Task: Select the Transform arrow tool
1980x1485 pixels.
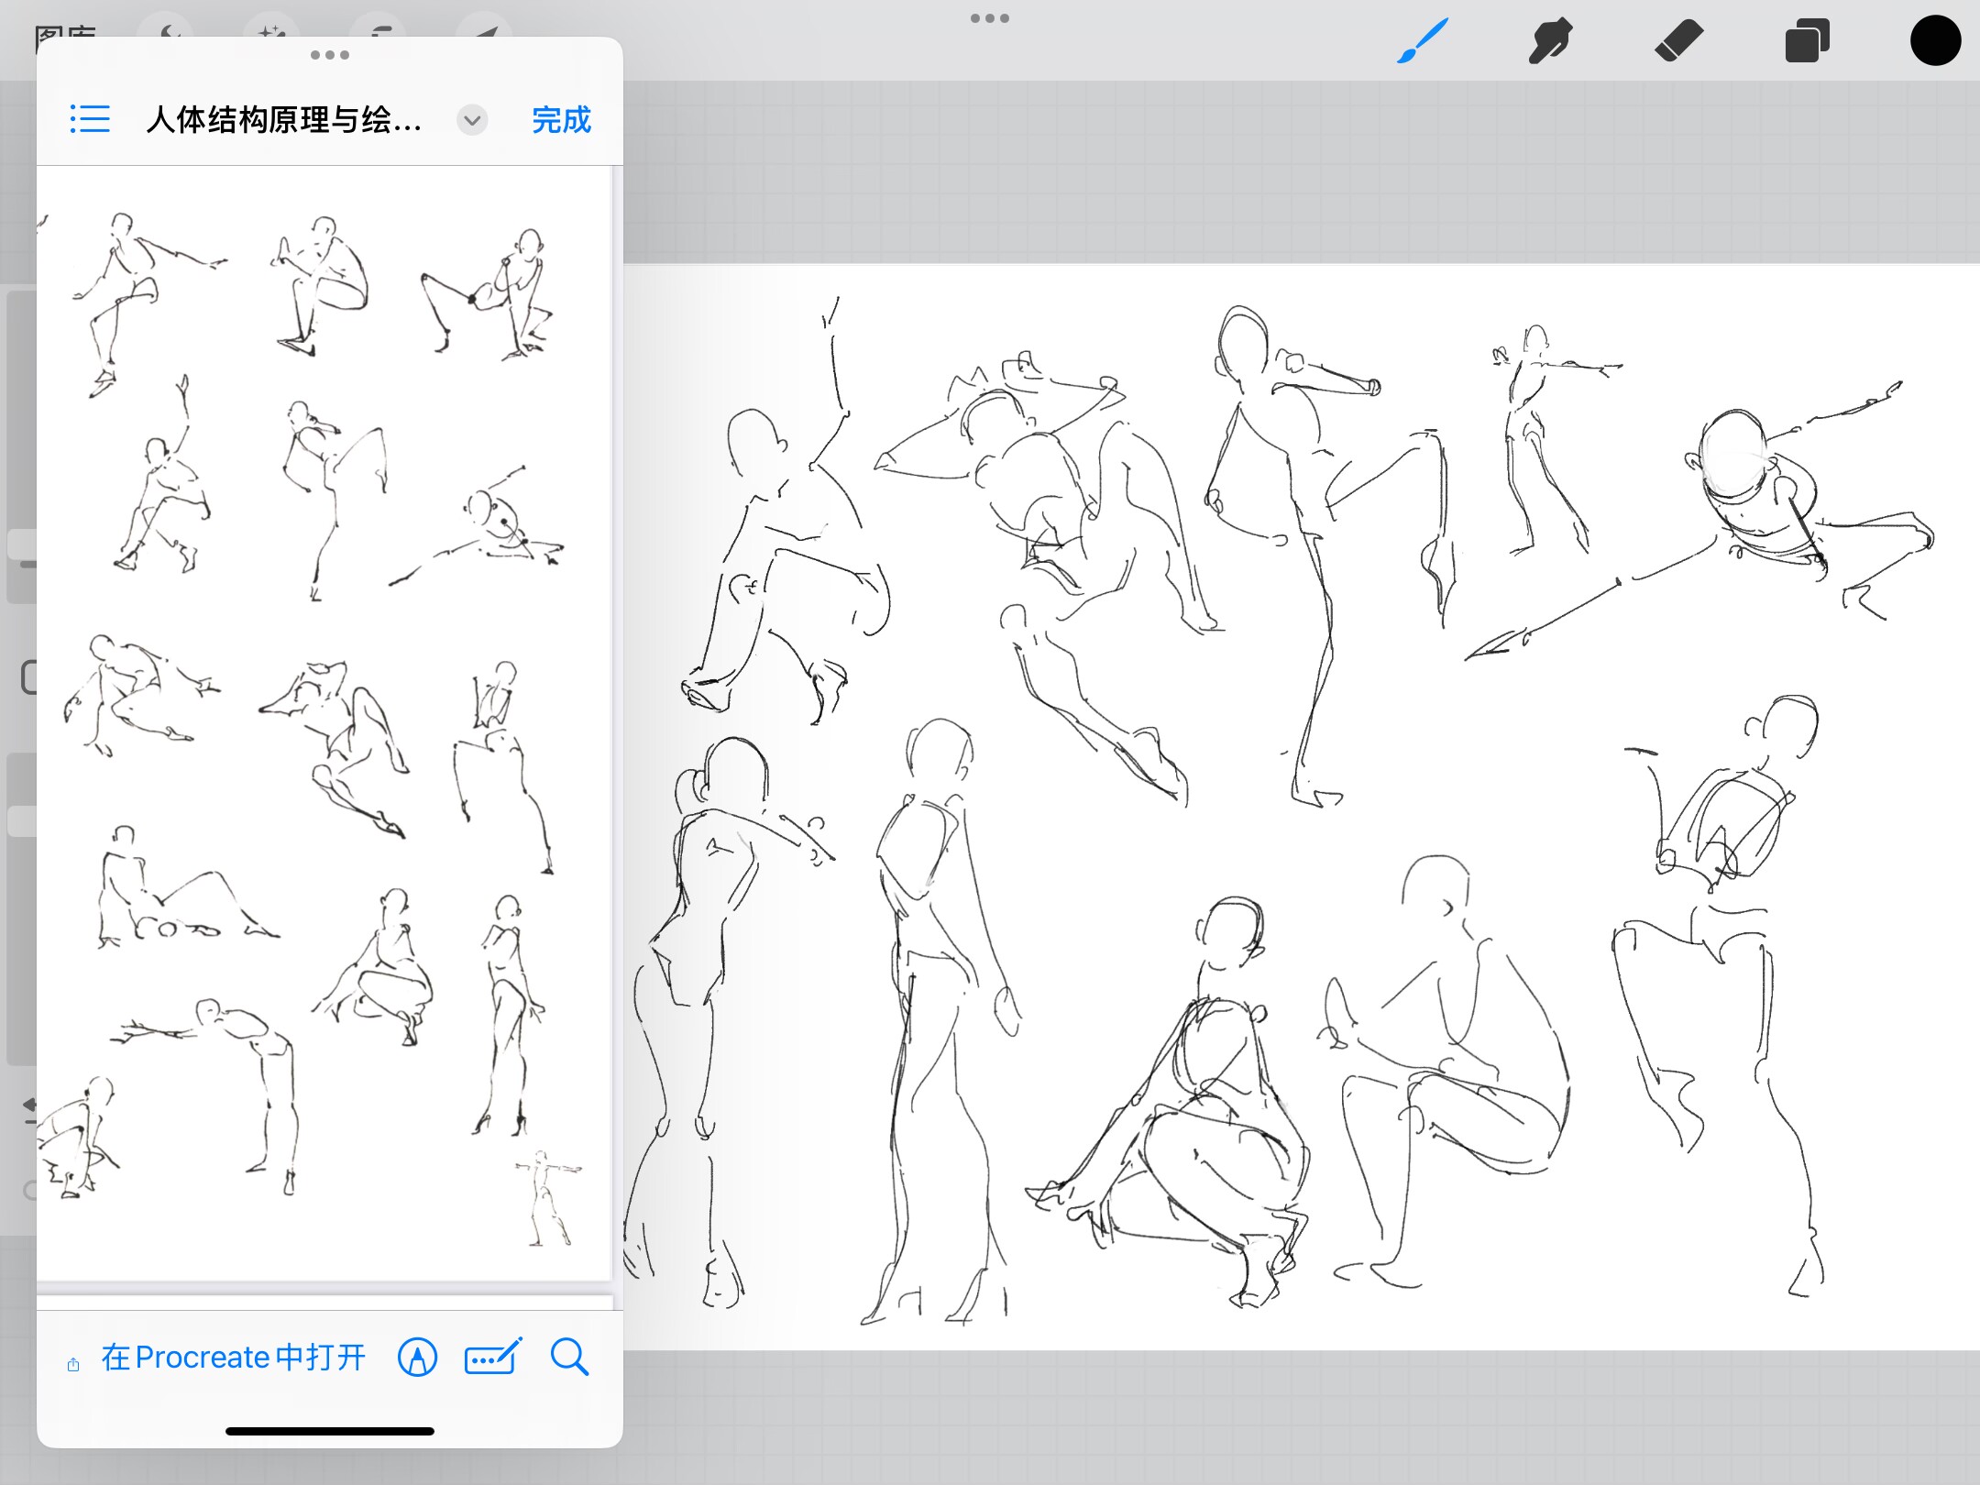Action: [486, 27]
